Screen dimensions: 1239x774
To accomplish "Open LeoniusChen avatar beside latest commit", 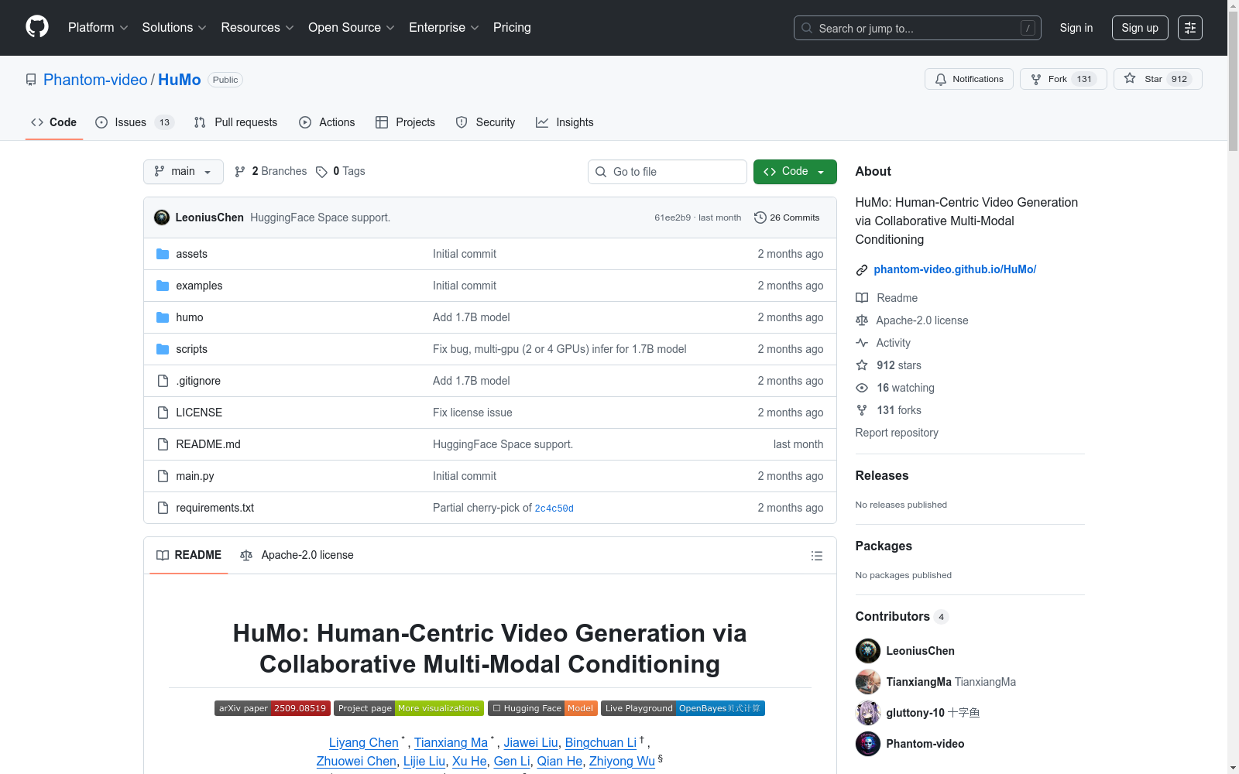I will pyautogui.click(x=162, y=217).
